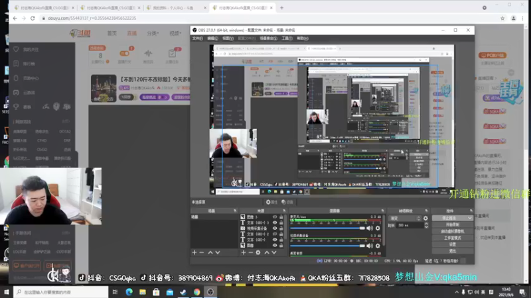Click the 启动虚拟摄像机 button

tap(453, 231)
